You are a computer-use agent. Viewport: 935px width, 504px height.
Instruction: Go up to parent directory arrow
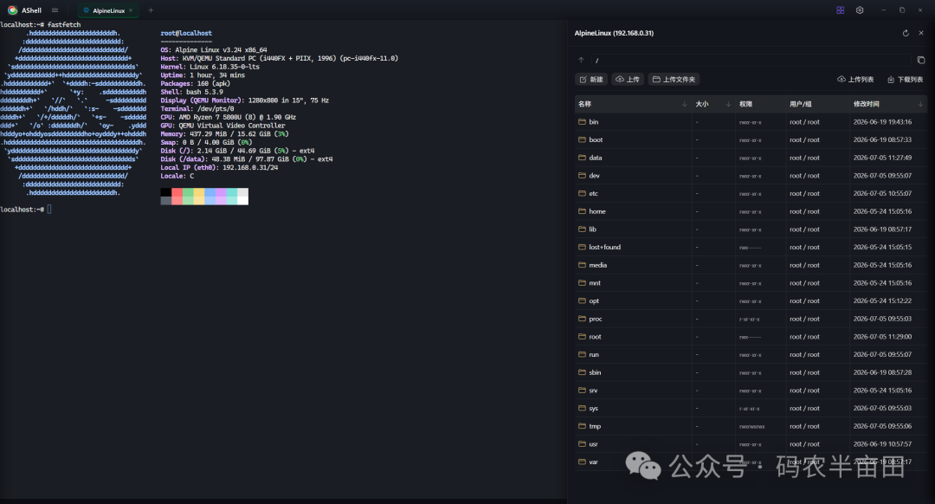(x=582, y=61)
